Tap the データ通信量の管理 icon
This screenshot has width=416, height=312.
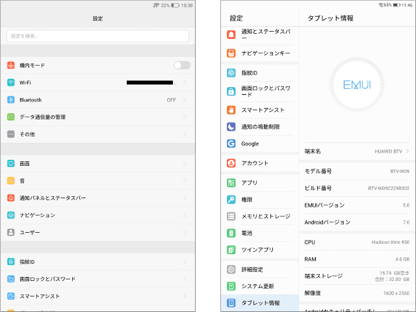point(11,117)
